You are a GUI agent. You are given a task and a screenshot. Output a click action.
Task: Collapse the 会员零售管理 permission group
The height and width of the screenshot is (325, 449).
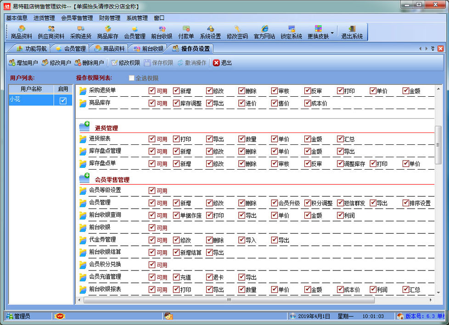click(x=84, y=178)
